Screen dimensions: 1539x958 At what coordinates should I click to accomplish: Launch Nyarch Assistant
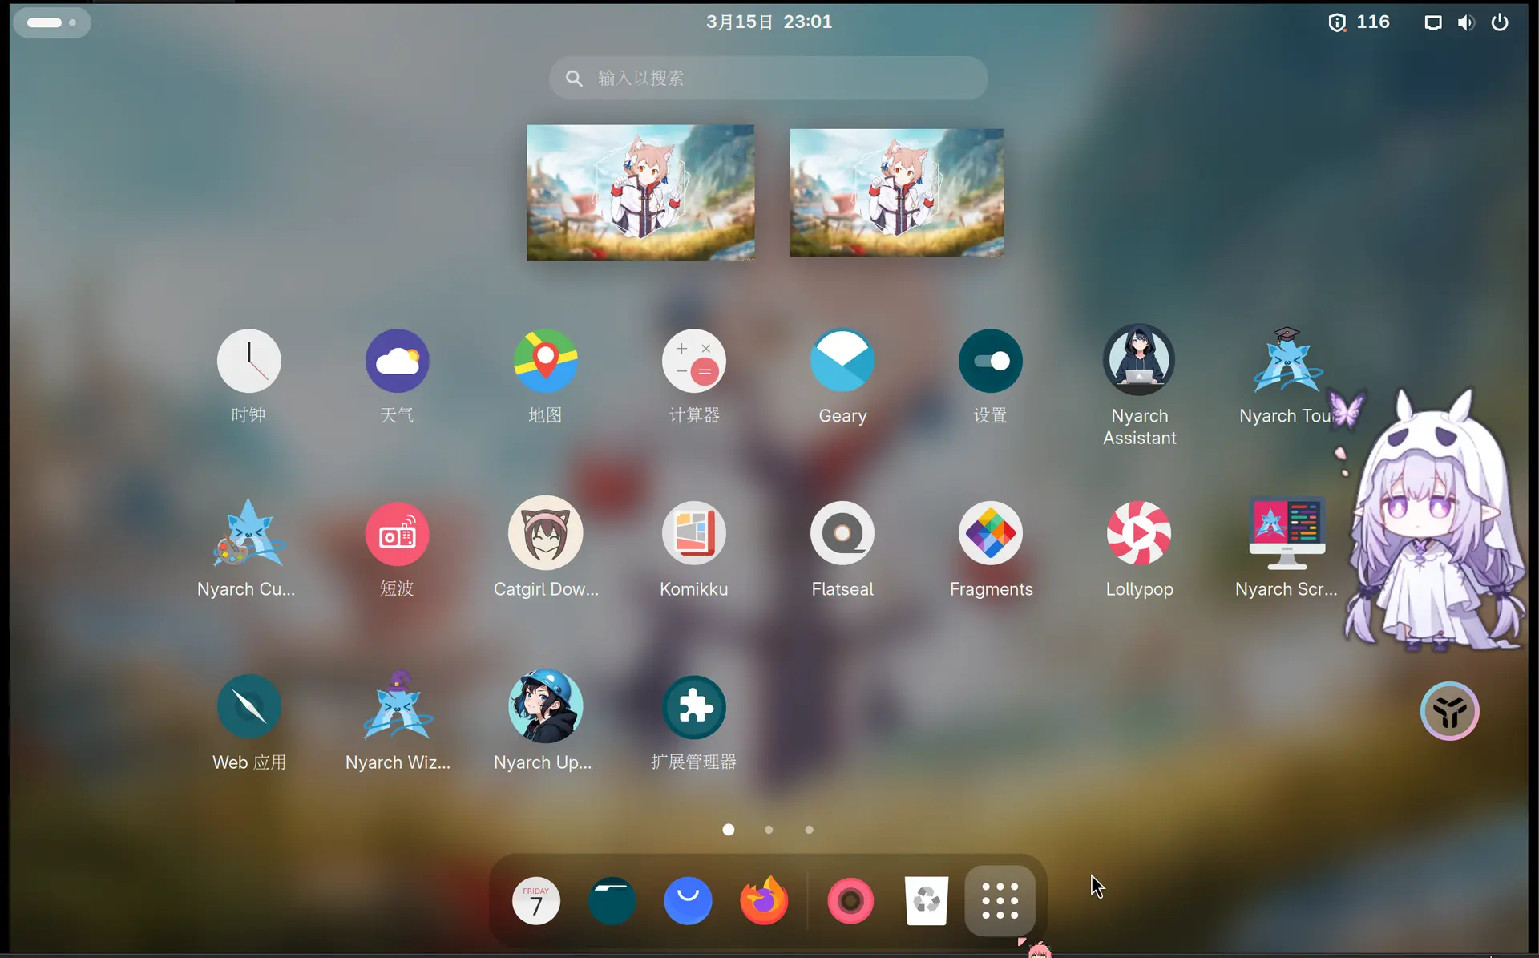tap(1138, 361)
